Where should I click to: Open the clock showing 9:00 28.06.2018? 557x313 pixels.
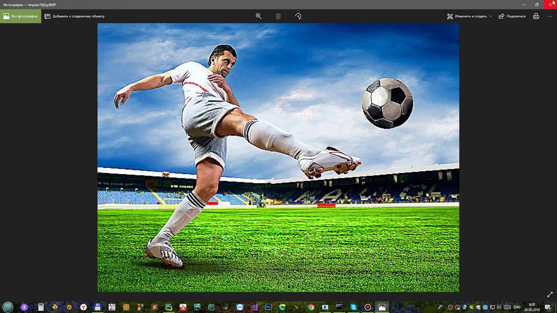coord(532,307)
